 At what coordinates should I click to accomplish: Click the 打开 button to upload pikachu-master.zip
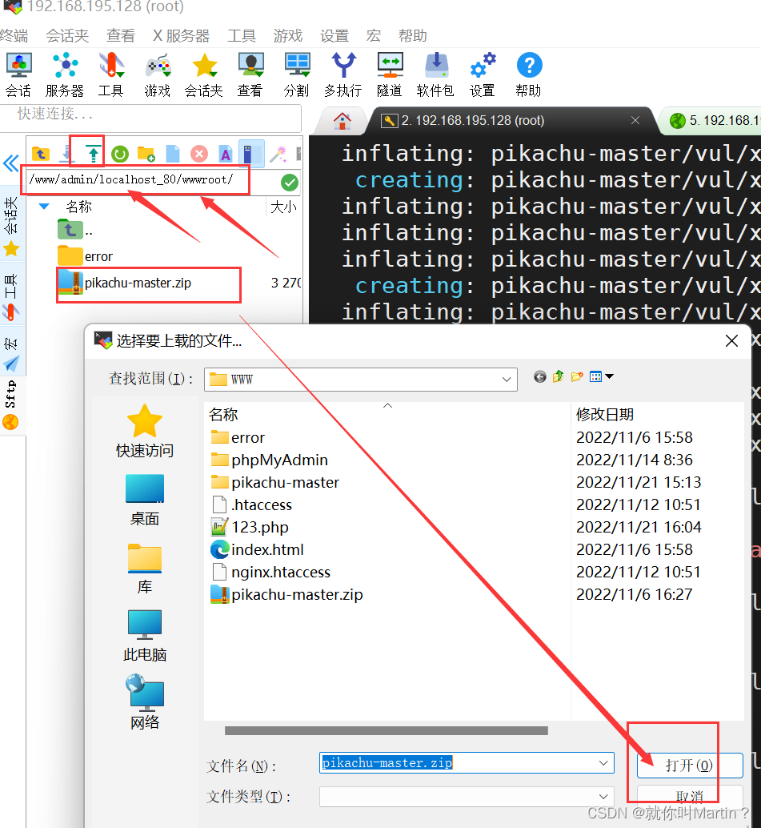689,766
